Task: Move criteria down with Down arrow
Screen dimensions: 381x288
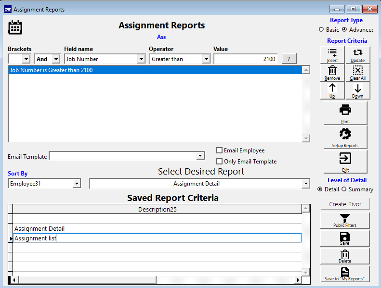Action: click(357, 90)
